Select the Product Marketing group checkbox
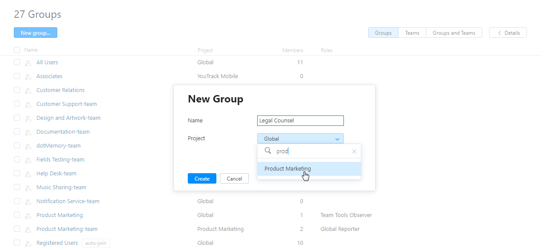549x250 pixels. [x=17, y=215]
